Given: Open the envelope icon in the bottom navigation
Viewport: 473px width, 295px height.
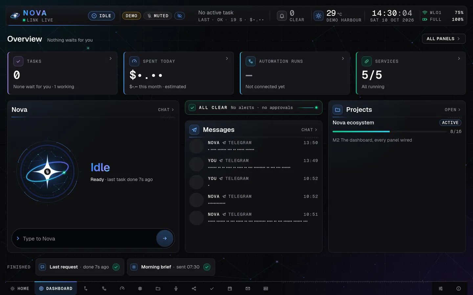Looking at the screenshot, I should coord(248,288).
